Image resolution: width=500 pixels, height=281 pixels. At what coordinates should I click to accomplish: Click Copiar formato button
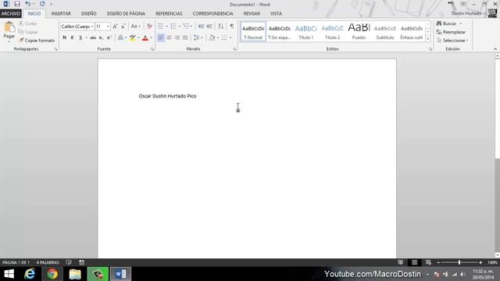coord(37,41)
